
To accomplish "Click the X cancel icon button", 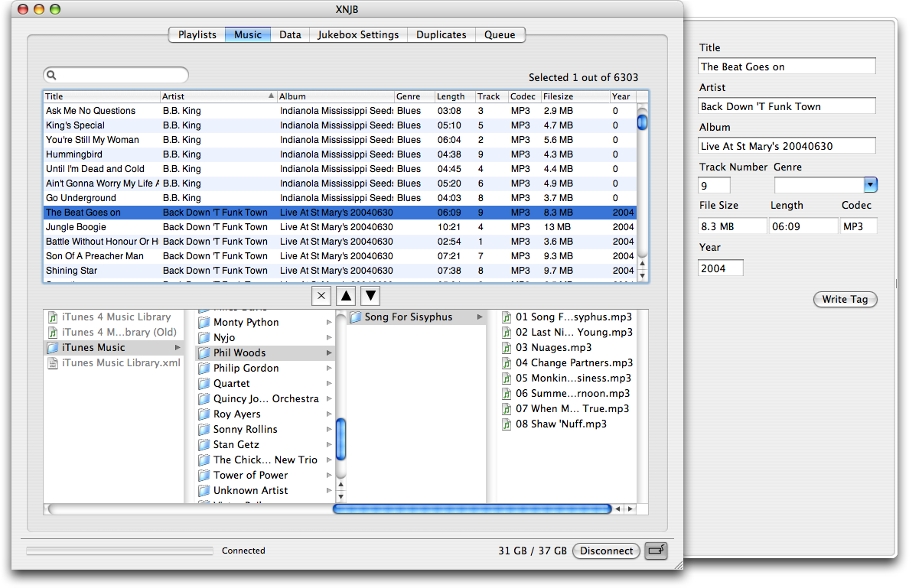I will (321, 296).
